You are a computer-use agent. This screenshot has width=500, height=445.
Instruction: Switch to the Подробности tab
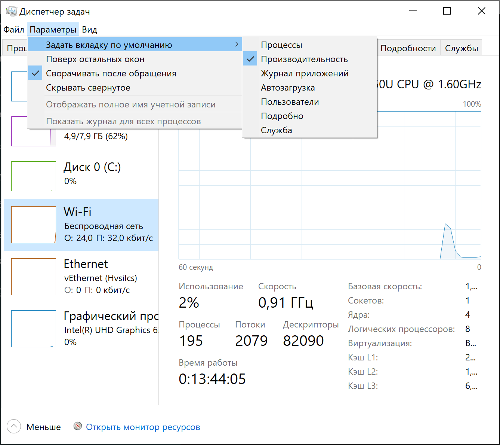pyautogui.click(x=408, y=48)
